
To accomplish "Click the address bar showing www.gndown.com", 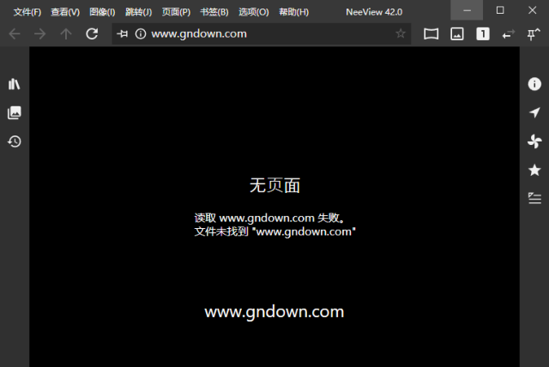I will pyautogui.click(x=261, y=34).
